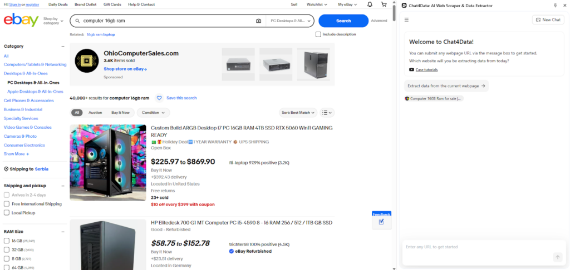Open the list view options dropdown
The height and width of the screenshot is (270, 570).
click(327, 112)
